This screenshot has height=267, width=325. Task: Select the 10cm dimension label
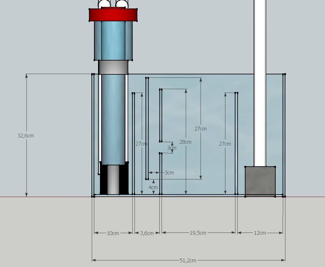coord(113,233)
